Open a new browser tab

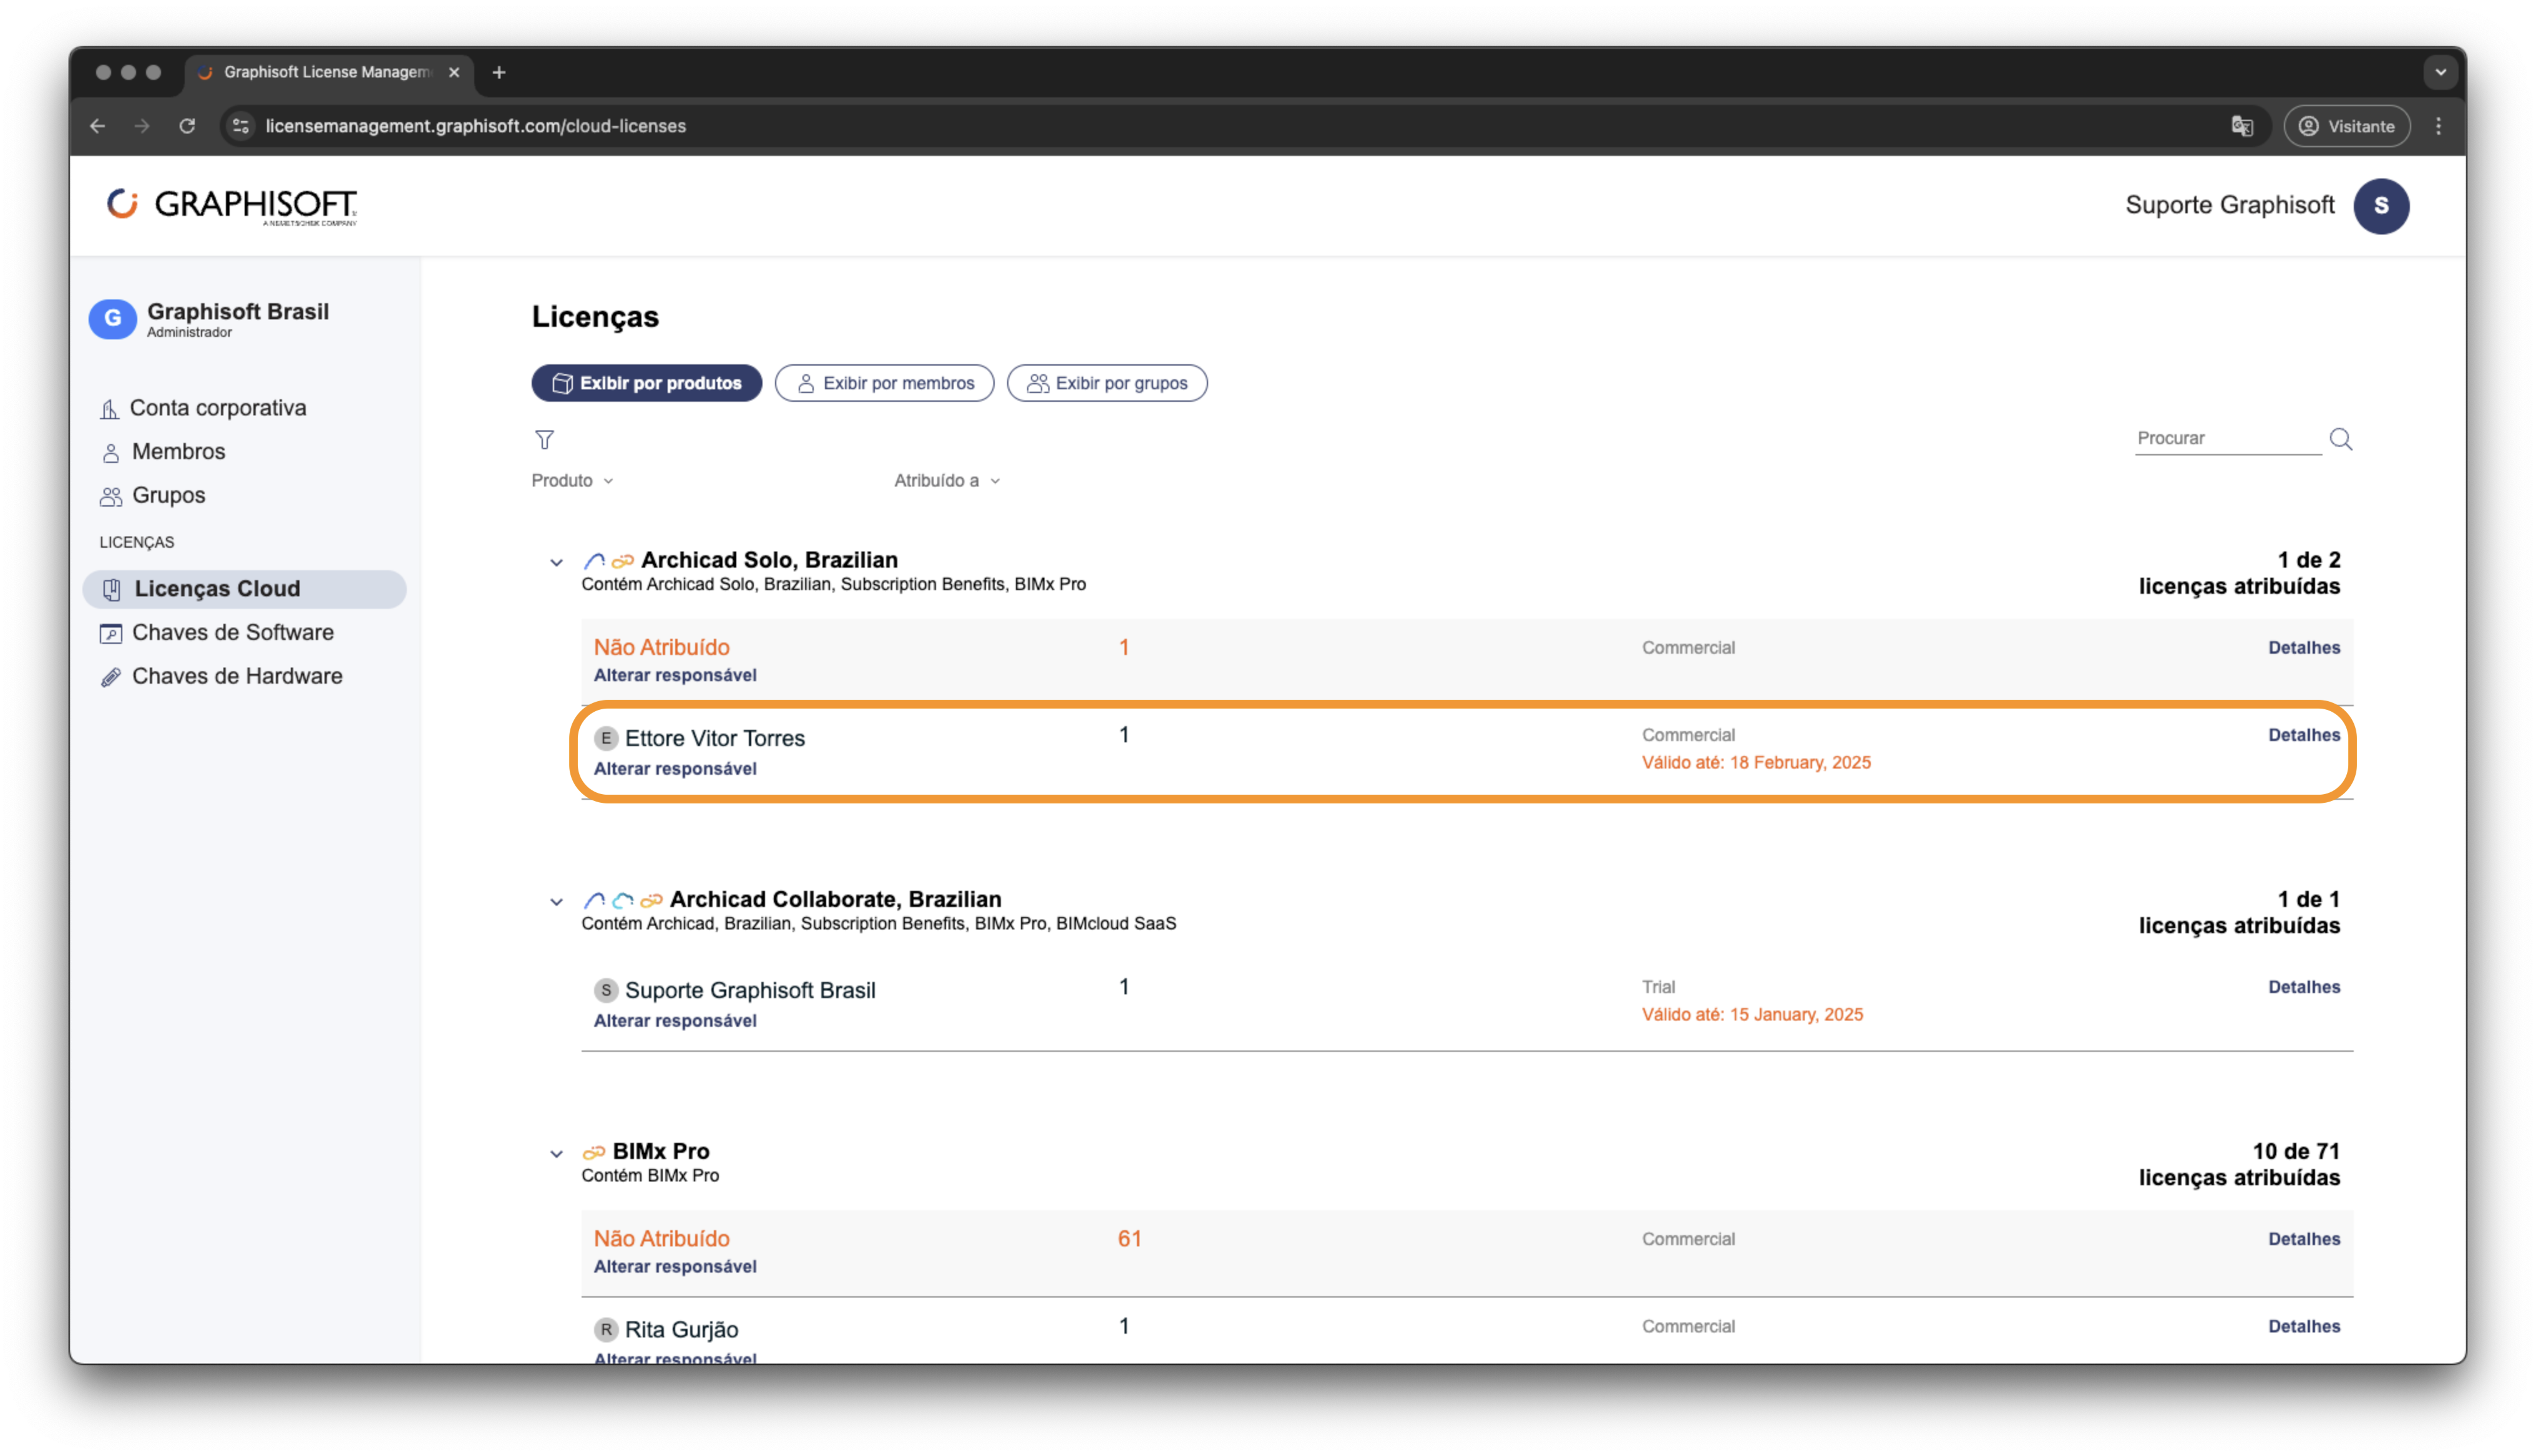tap(499, 72)
